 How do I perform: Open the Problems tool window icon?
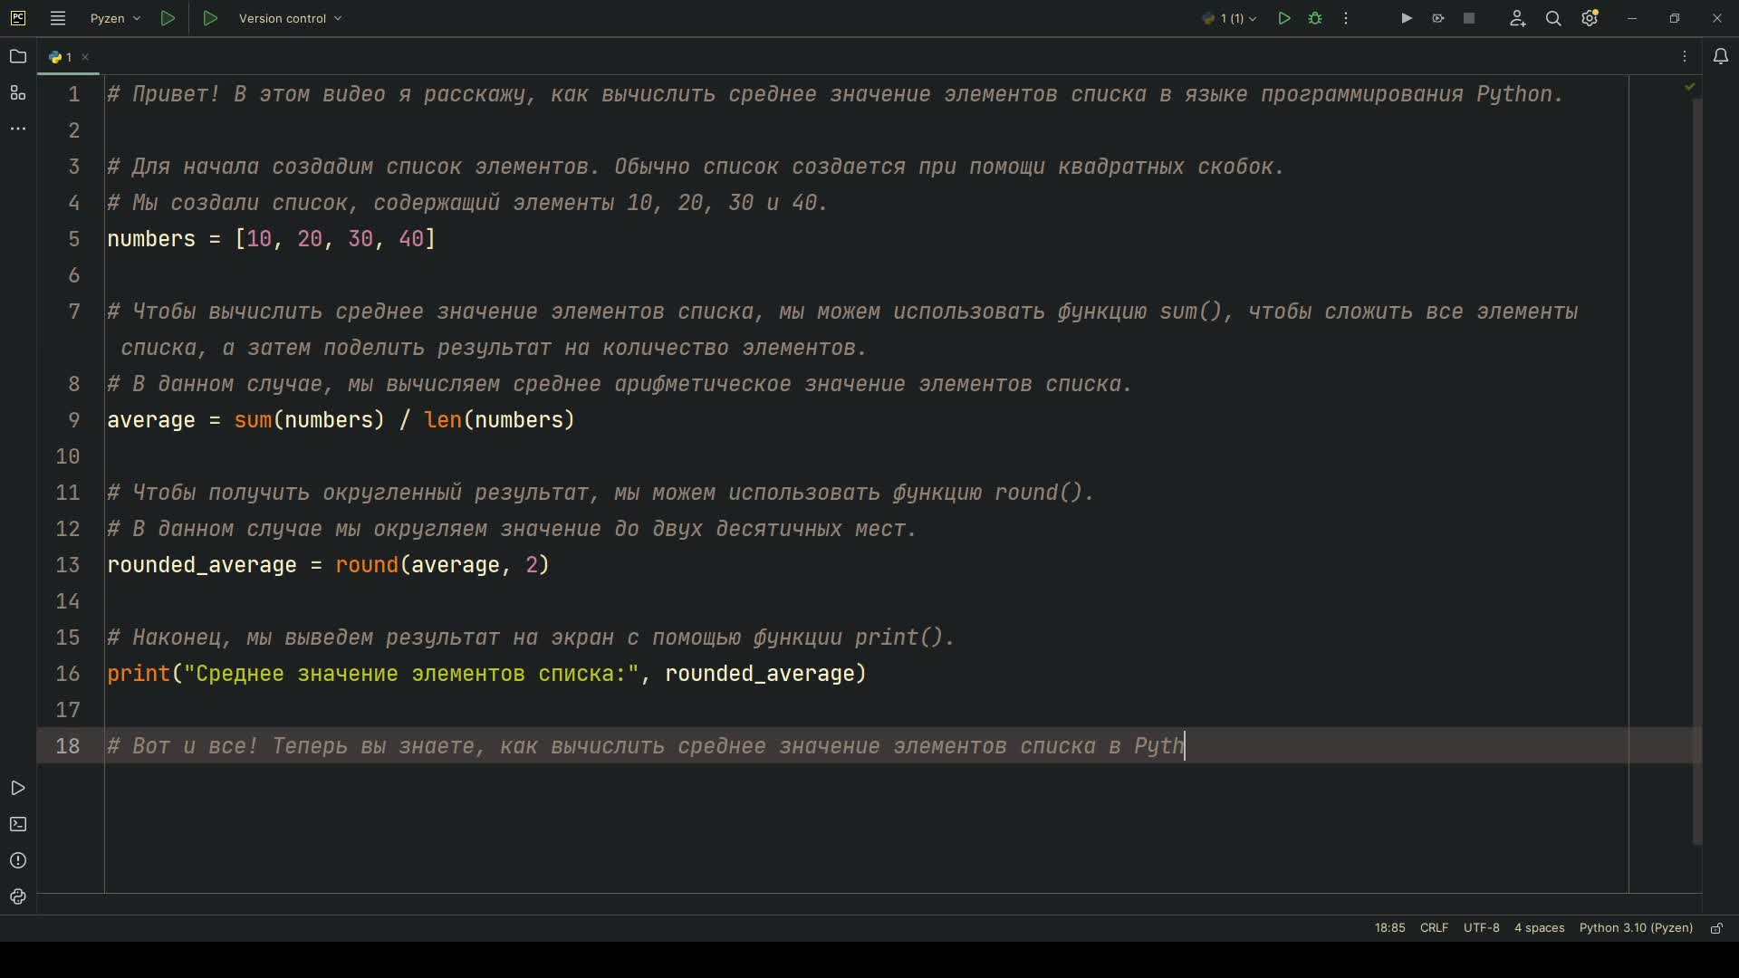pos(17,860)
